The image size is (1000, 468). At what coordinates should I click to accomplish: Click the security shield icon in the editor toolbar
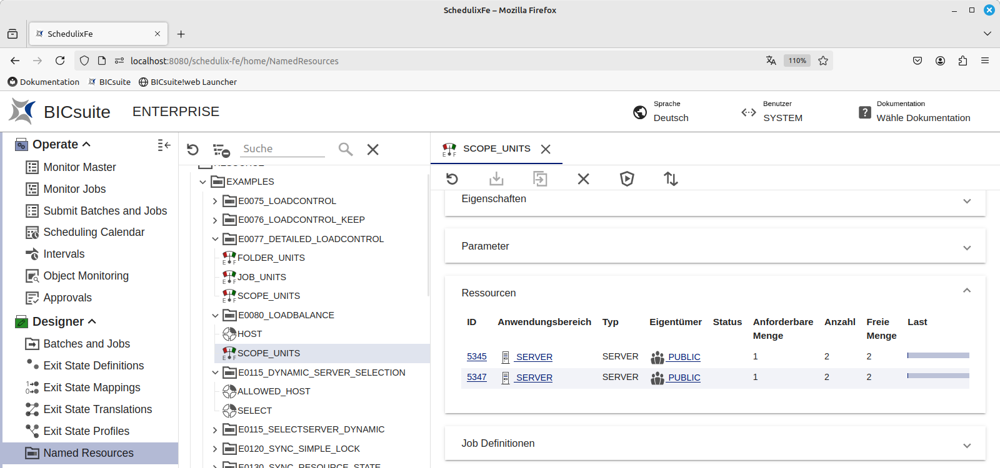627,179
